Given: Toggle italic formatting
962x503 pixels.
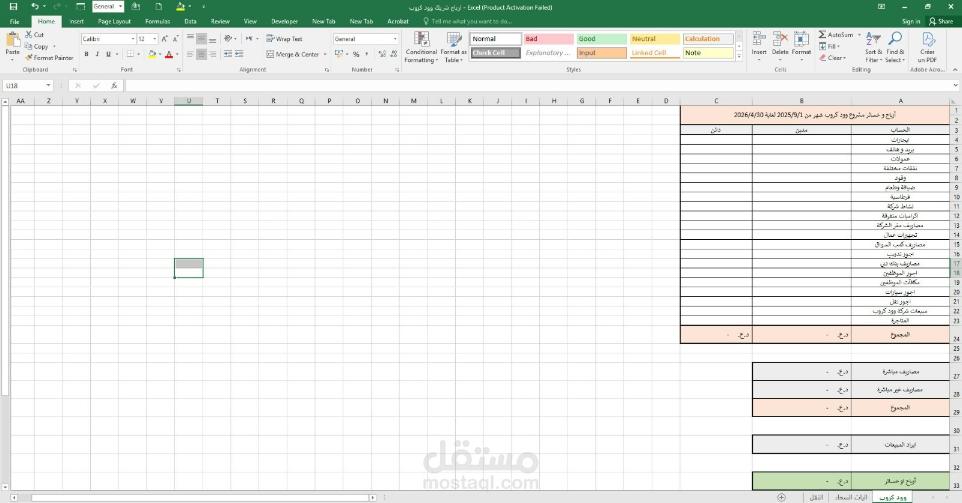Looking at the screenshot, I should 97,54.
